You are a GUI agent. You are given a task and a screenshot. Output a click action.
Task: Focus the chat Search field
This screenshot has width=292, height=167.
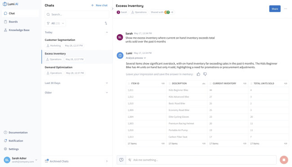point(77,14)
